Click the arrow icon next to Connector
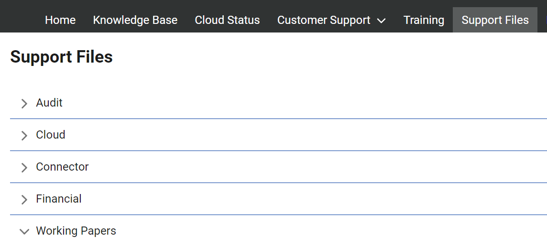The width and height of the screenshot is (547, 248). pos(24,168)
